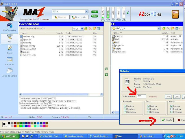Toggle Grupo Lectura checkbox
Screen dimensions: 185x139
tap(148, 106)
